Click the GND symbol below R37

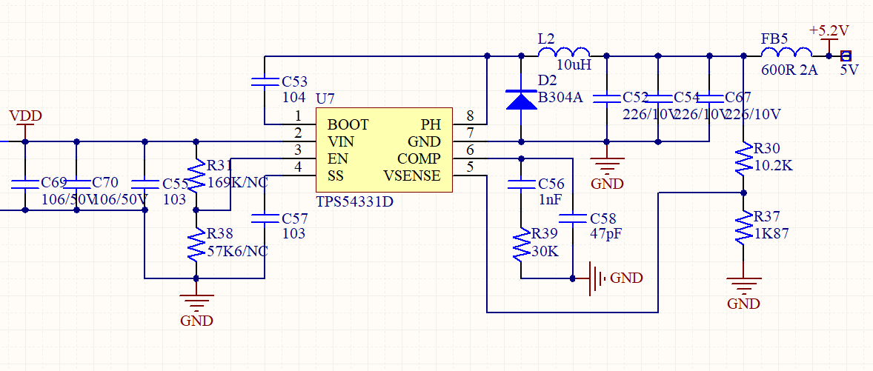click(x=744, y=287)
